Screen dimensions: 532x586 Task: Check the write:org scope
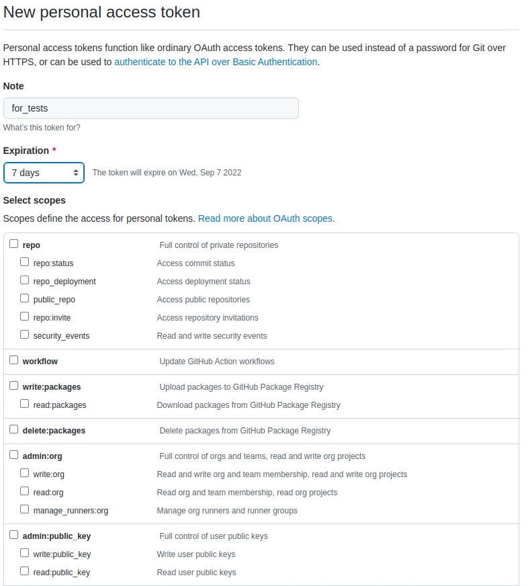(x=24, y=472)
